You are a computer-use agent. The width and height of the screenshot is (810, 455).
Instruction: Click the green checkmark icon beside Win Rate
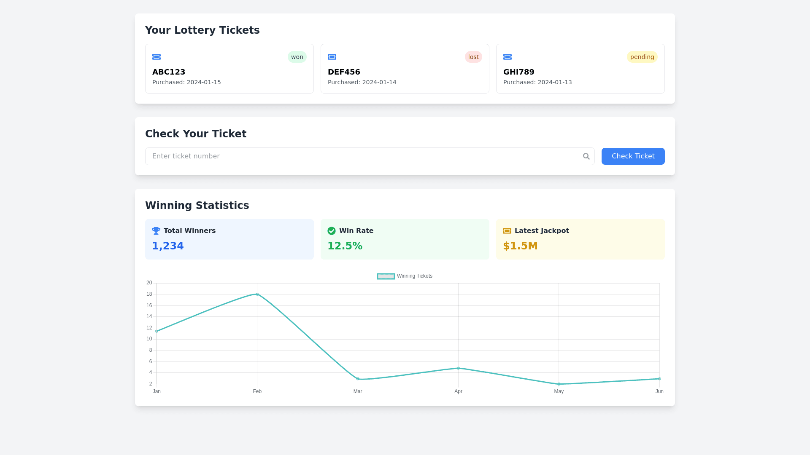tap(332, 231)
